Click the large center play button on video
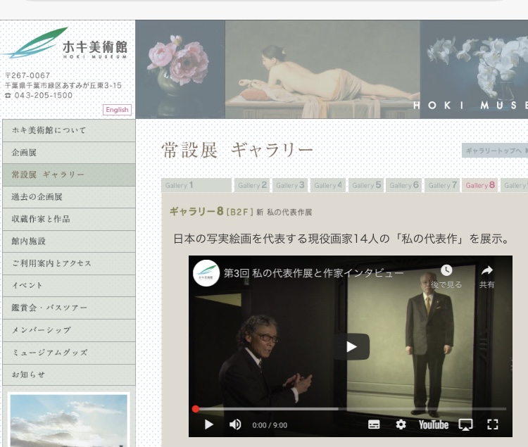 pyautogui.click(x=351, y=347)
